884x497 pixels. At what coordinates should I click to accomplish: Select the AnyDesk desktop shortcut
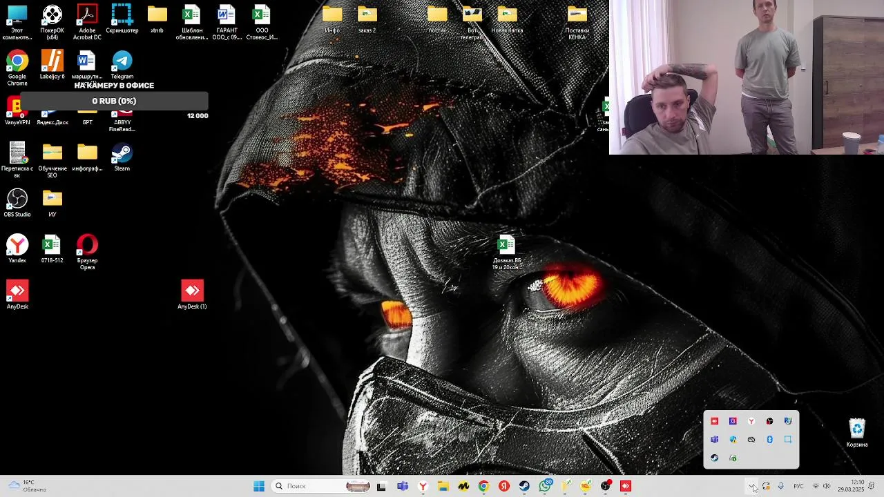17,295
